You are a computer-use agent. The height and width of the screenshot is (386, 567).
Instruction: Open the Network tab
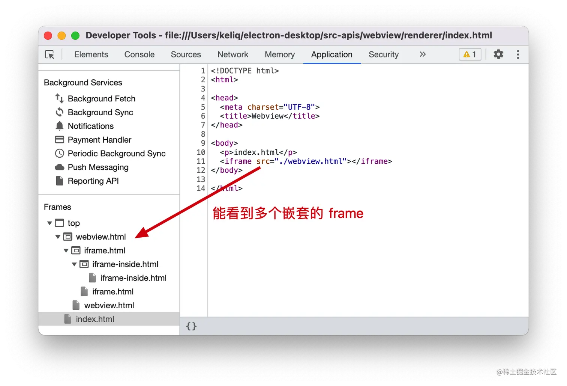pyautogui.click(x=233, y=54)
